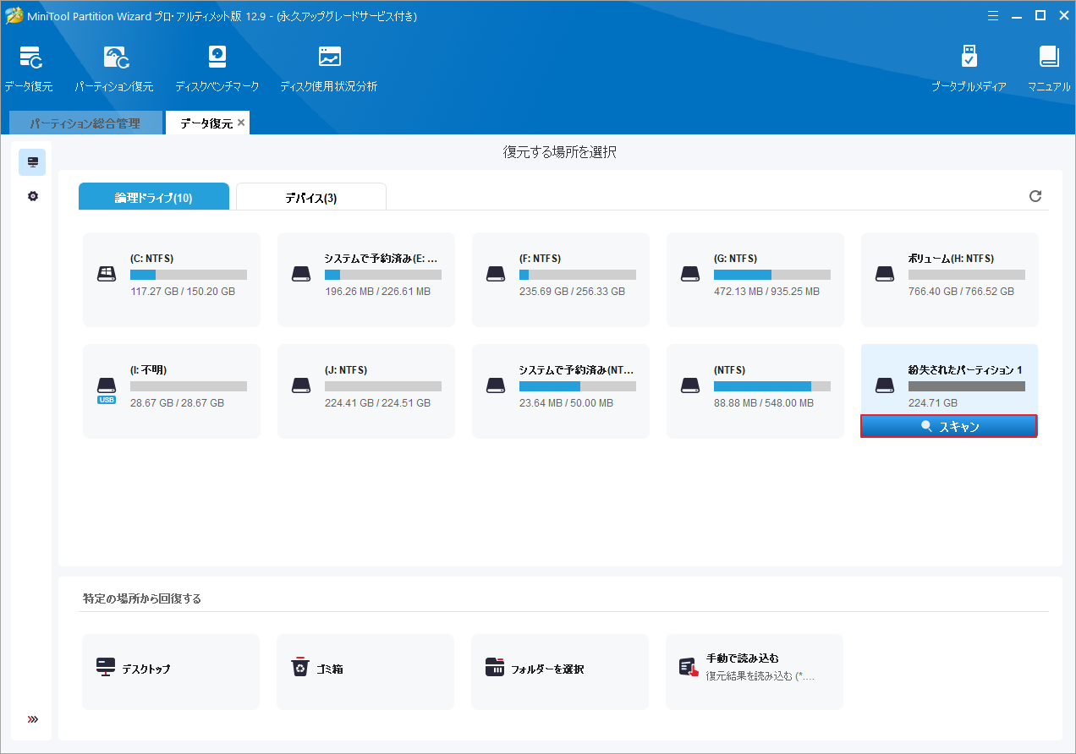The width and height of the screenshot is (1076, 754).
Task: Select ボリューム(H: NTFS) drive card
Action: point(950,280)
